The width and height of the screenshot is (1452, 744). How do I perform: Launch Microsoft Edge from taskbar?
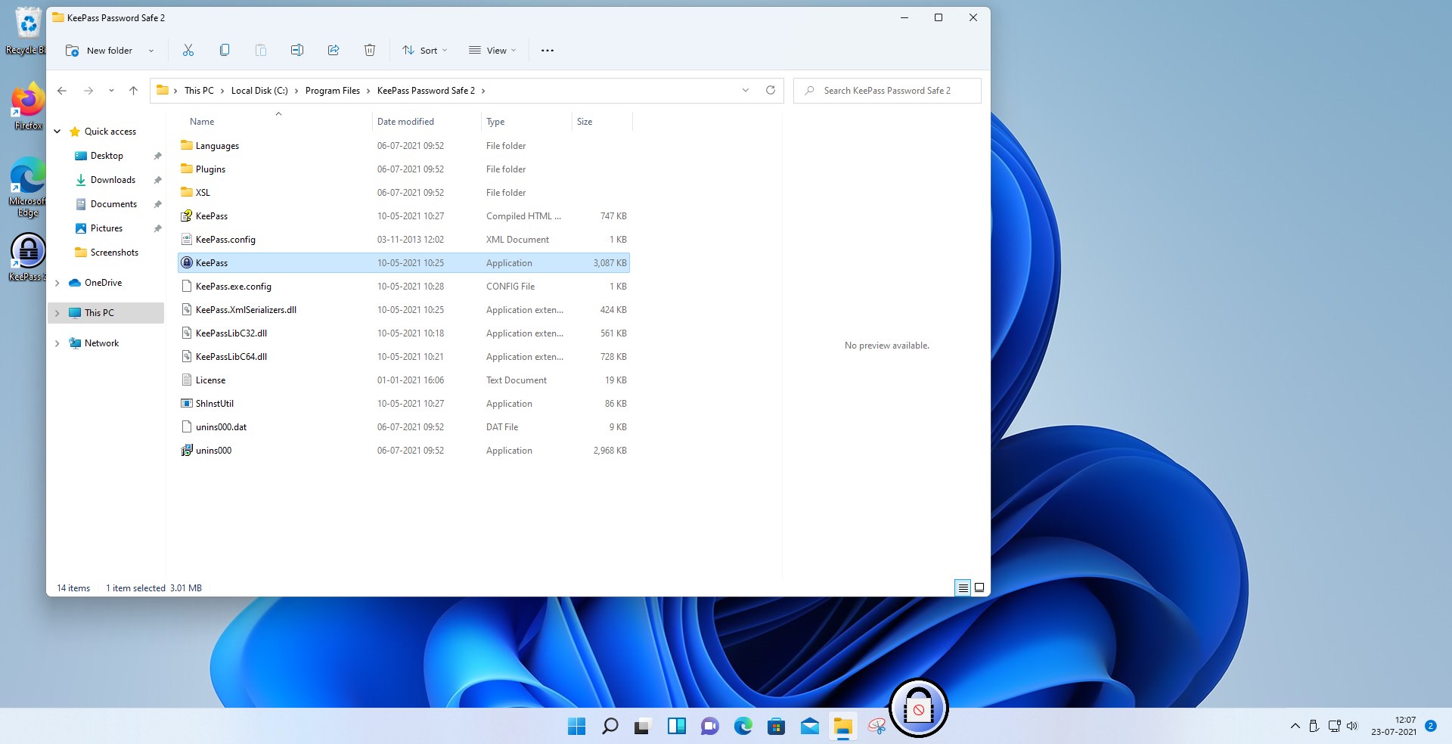coord(743,727)
